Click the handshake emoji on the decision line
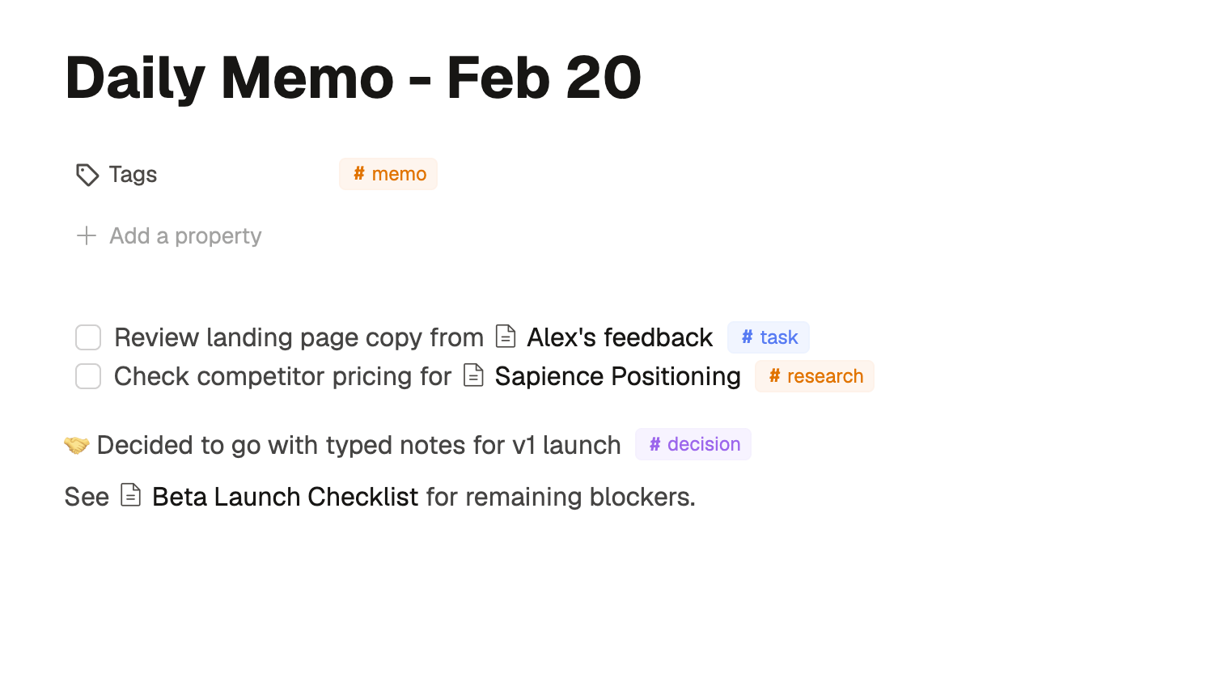 click(x=76, y=444)
